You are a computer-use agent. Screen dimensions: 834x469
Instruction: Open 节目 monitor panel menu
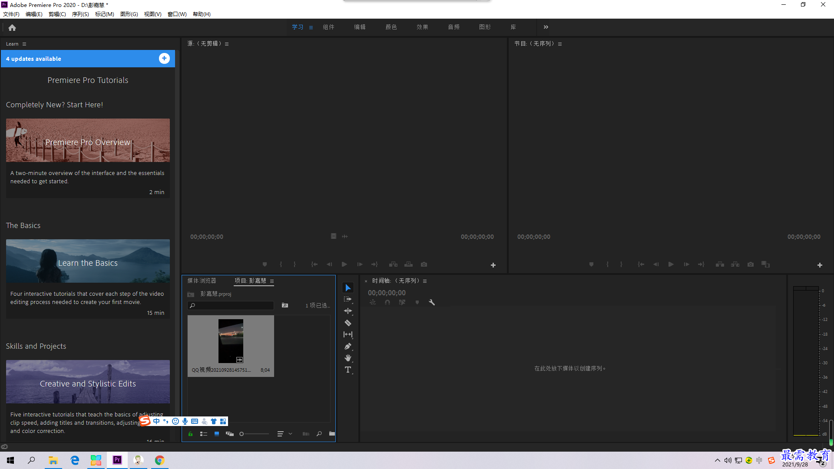point(560,44)
